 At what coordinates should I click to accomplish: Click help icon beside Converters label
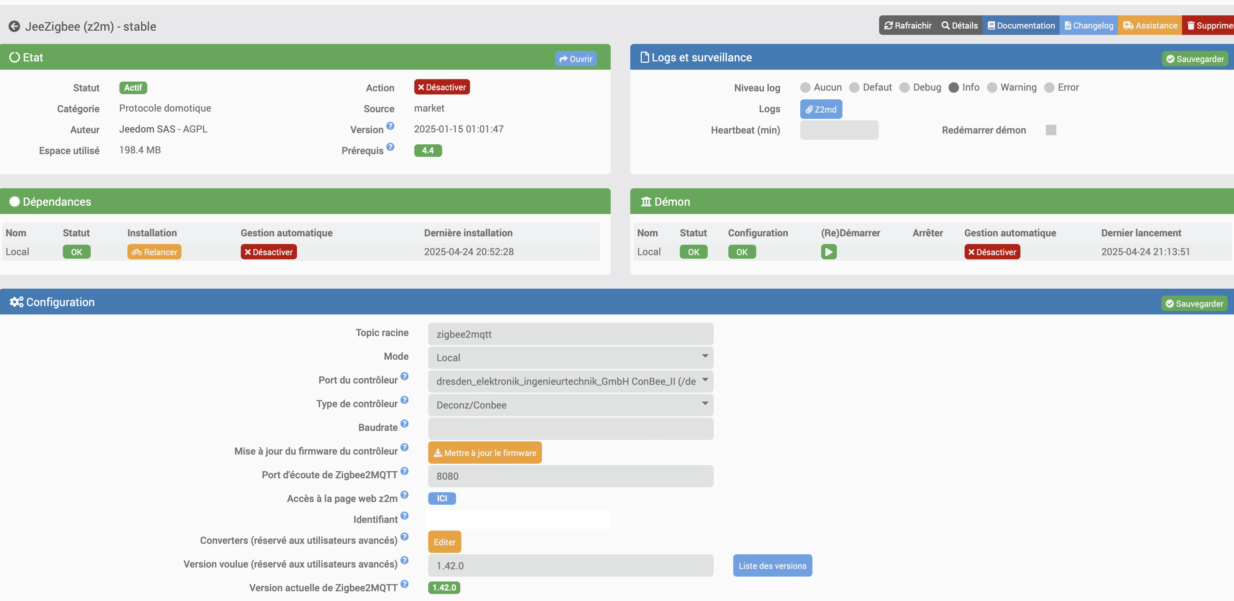tap(404, 537)
